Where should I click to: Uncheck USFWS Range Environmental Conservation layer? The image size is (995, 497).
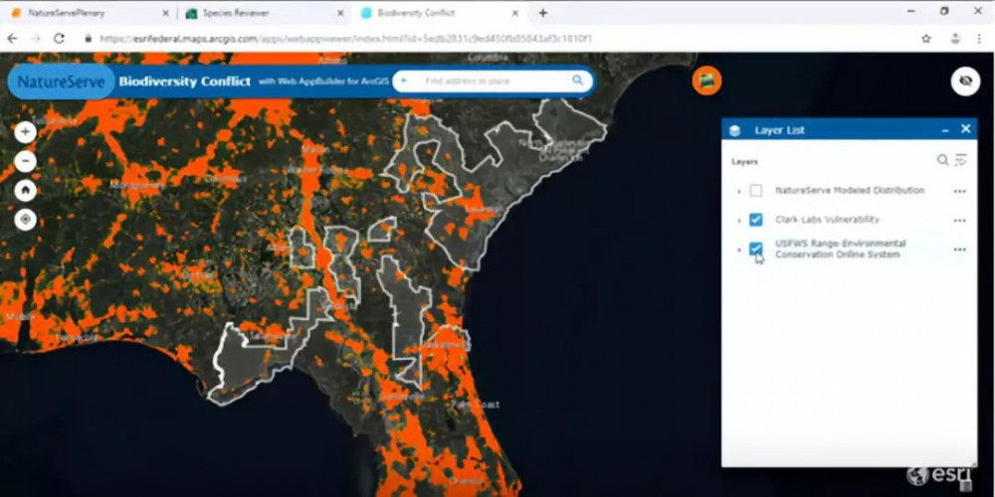756,248
